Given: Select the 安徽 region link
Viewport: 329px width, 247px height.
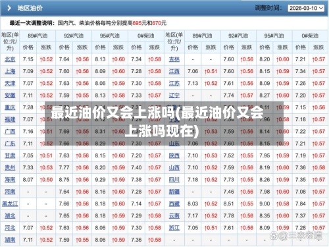Looking at the screenshot, I should click(x=10, y=96).
